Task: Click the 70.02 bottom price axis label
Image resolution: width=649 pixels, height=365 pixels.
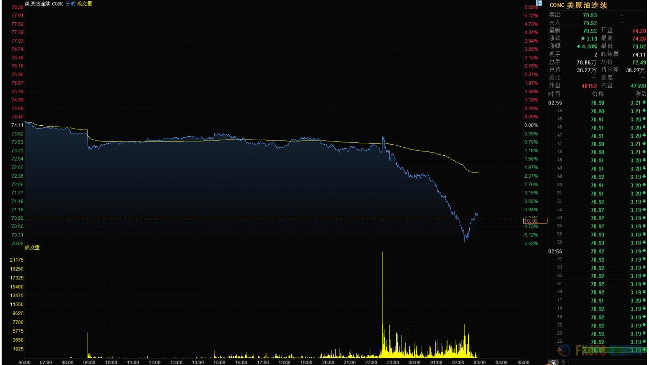Action: (17, 243)
